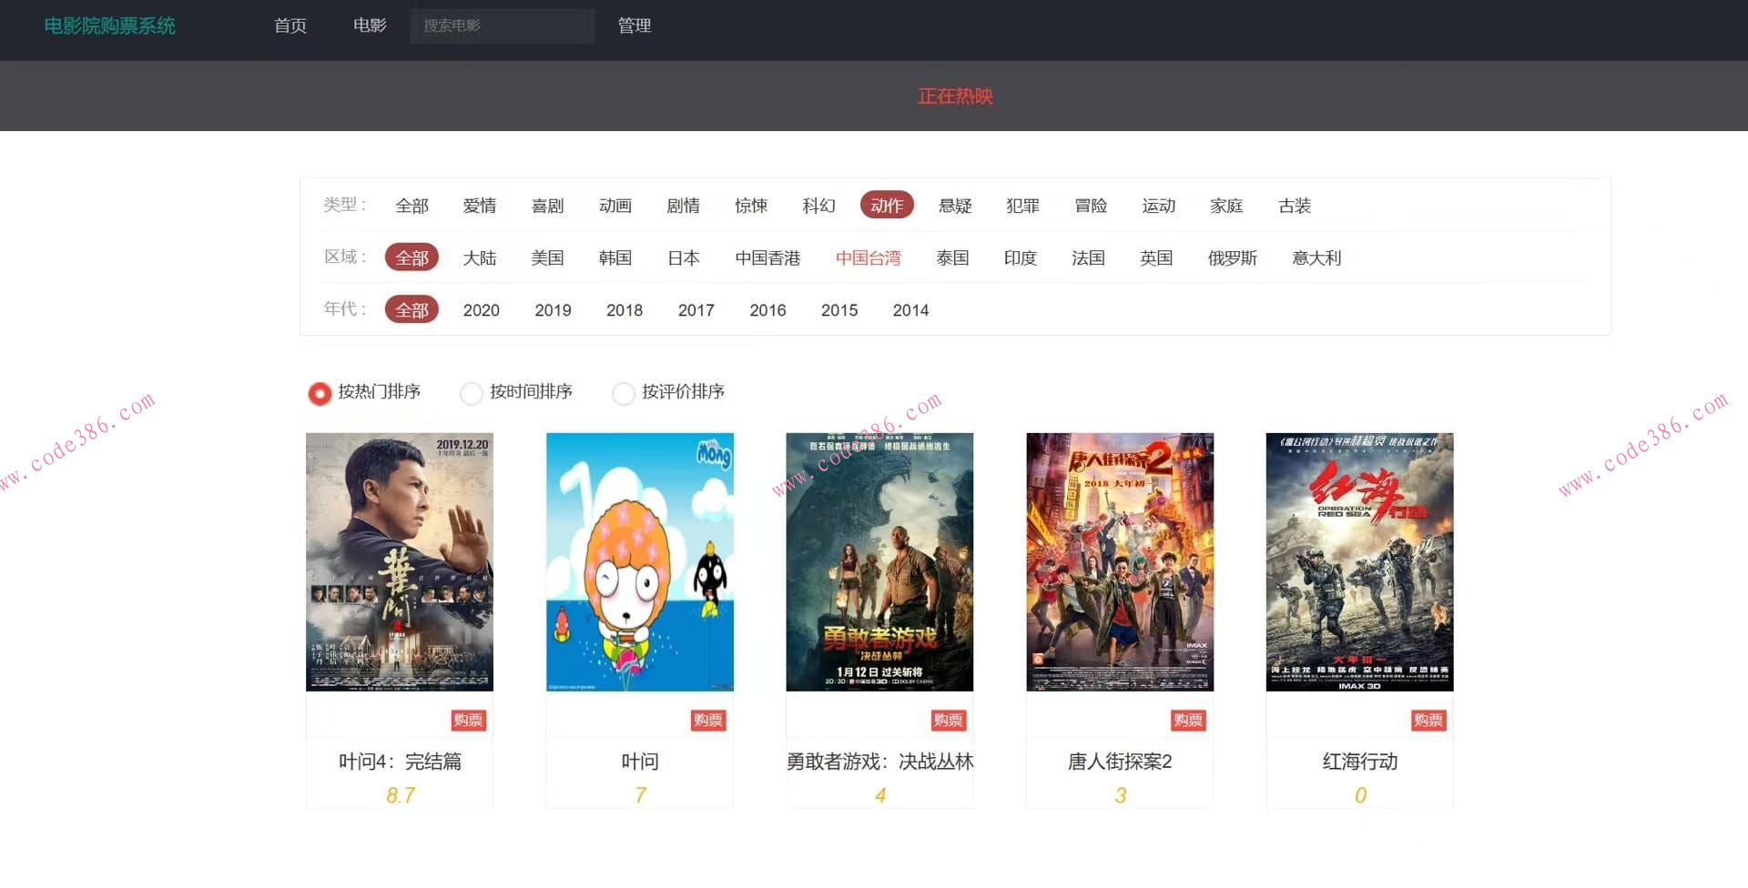Filter movies by 喜剧 genre
The width and height of the screenshot is (1748, 888).
pyautogui.click(x=547, y=206)
